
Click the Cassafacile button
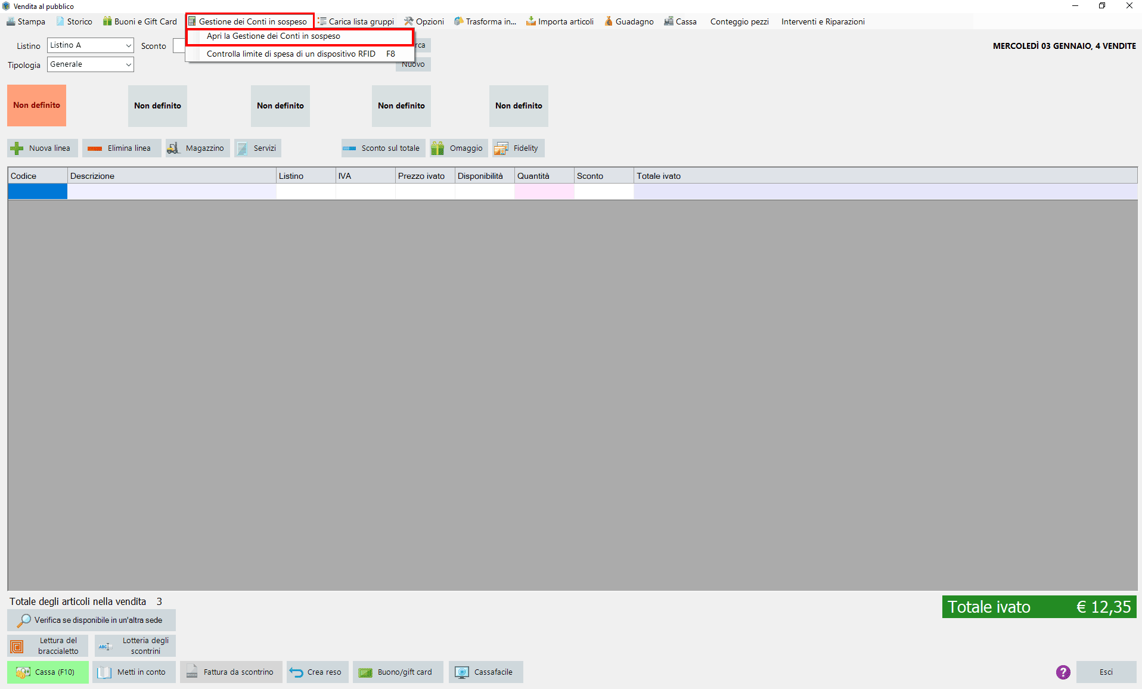click(486, 672)
